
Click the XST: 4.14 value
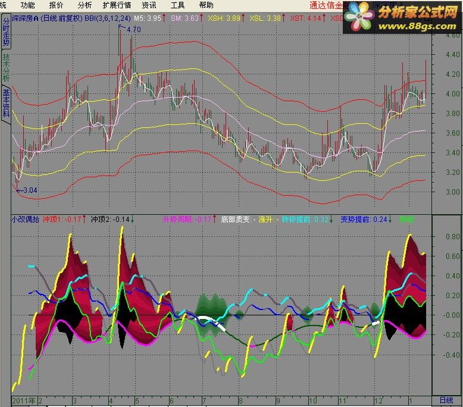[x=305, y=18]
